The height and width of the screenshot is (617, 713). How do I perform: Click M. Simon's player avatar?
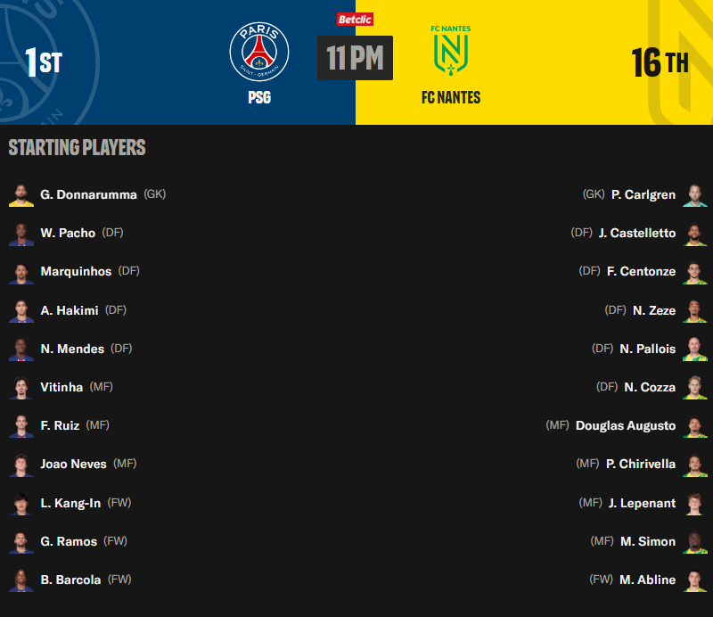click(x=693, y=541)
